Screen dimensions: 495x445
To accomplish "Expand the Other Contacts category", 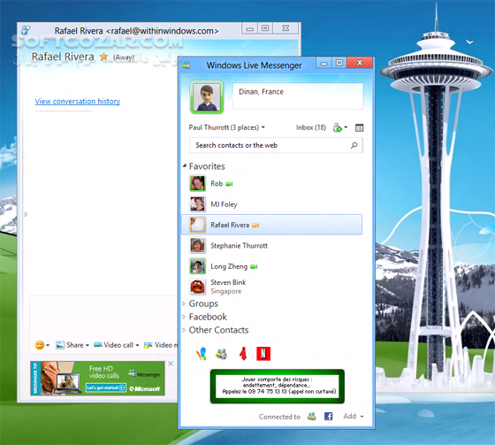I will tap(184, 330).
